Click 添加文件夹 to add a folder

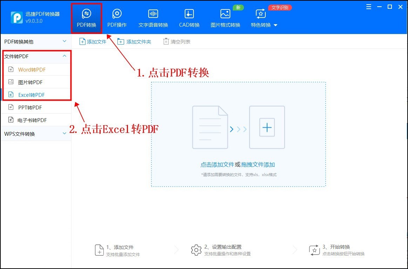tap(135, 41)
